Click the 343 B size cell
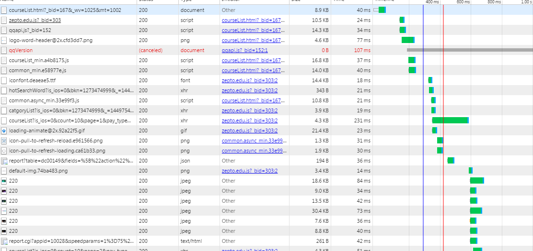This screenshot has width=533, height=251. (322, 90)
